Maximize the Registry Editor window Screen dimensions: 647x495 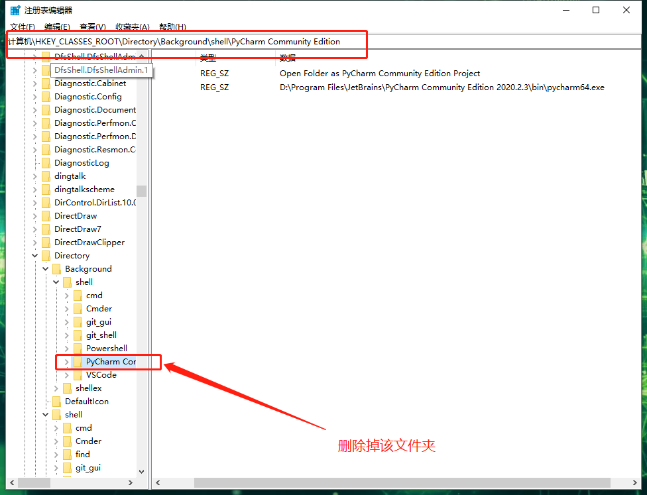tap(596, 10)
